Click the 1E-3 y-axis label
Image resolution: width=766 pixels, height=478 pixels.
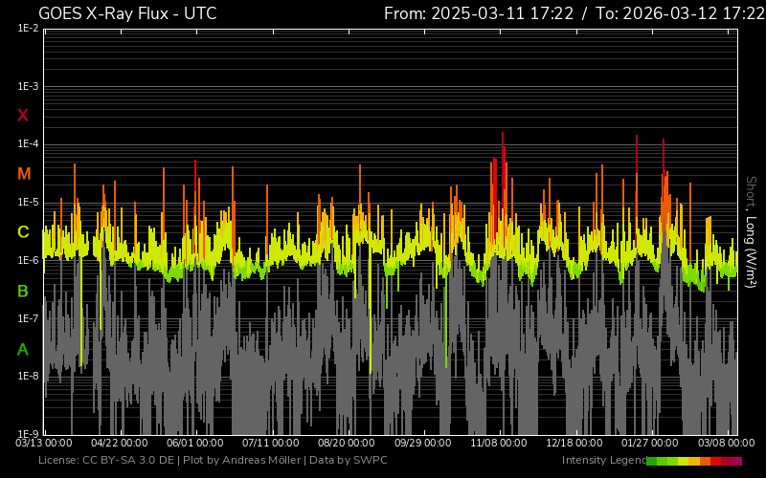[x=28, y=87]
